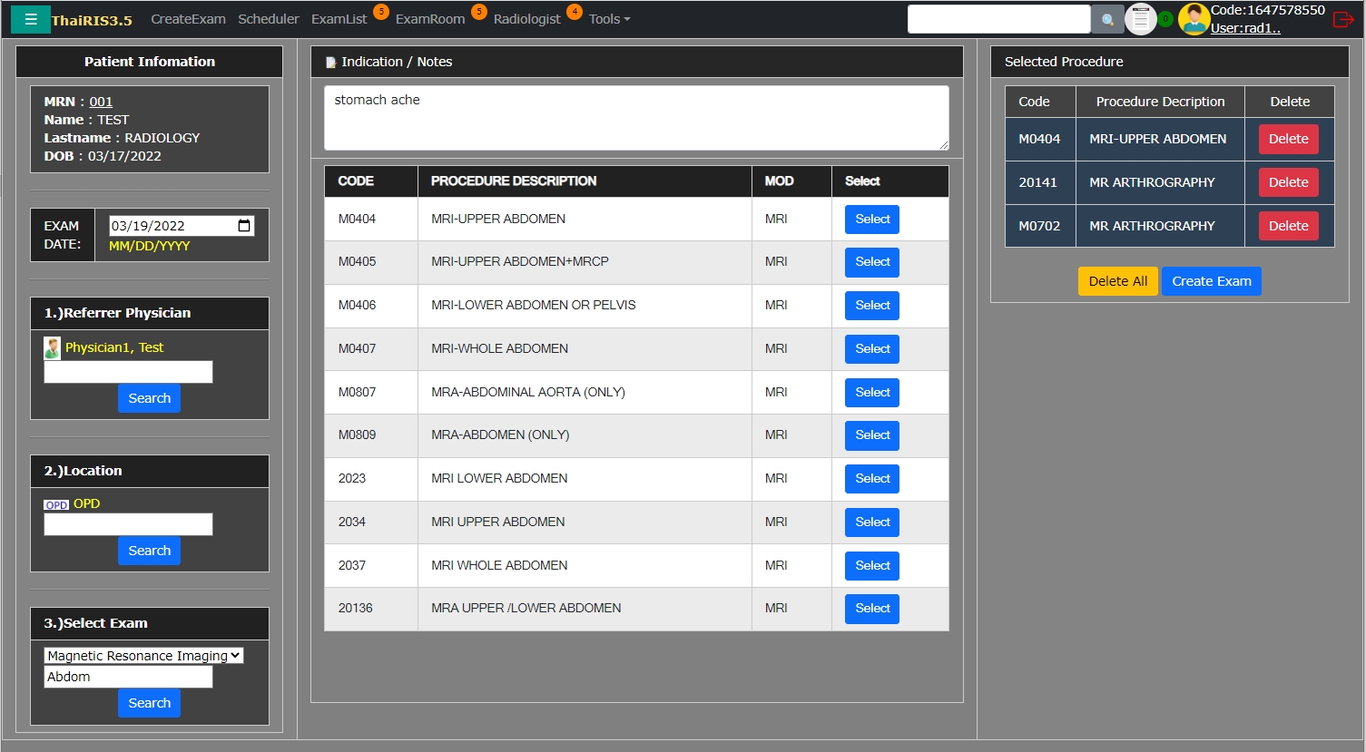This screenshot has width=1366, height=752.
Task: Open the Magnetic Resonance Imaging modality dropdown
Action: [143, 655]
